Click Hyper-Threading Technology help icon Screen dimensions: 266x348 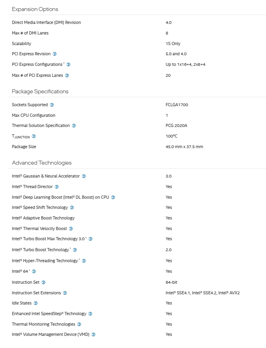tap(84, 261)
